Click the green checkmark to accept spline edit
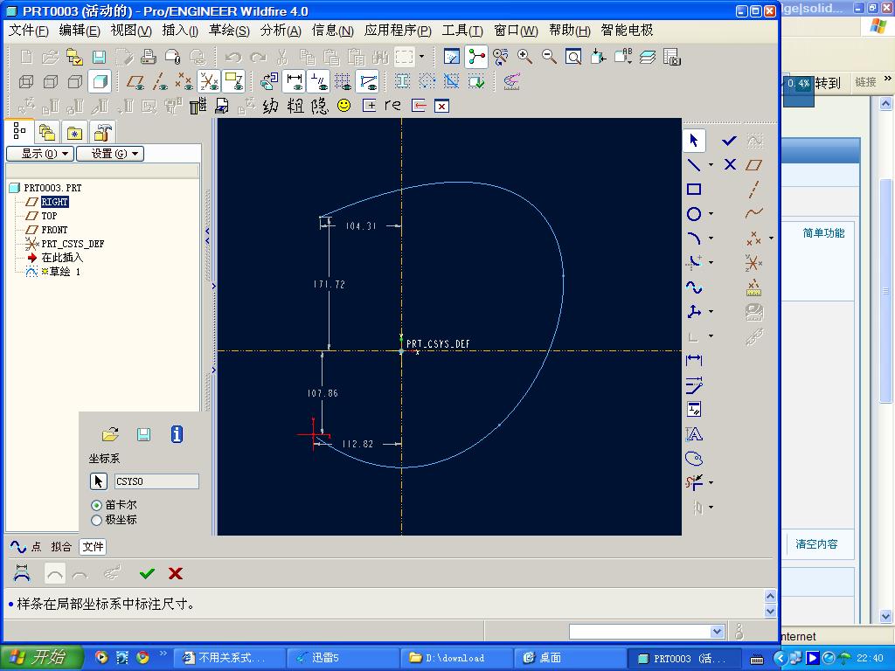 pos(147,573)
